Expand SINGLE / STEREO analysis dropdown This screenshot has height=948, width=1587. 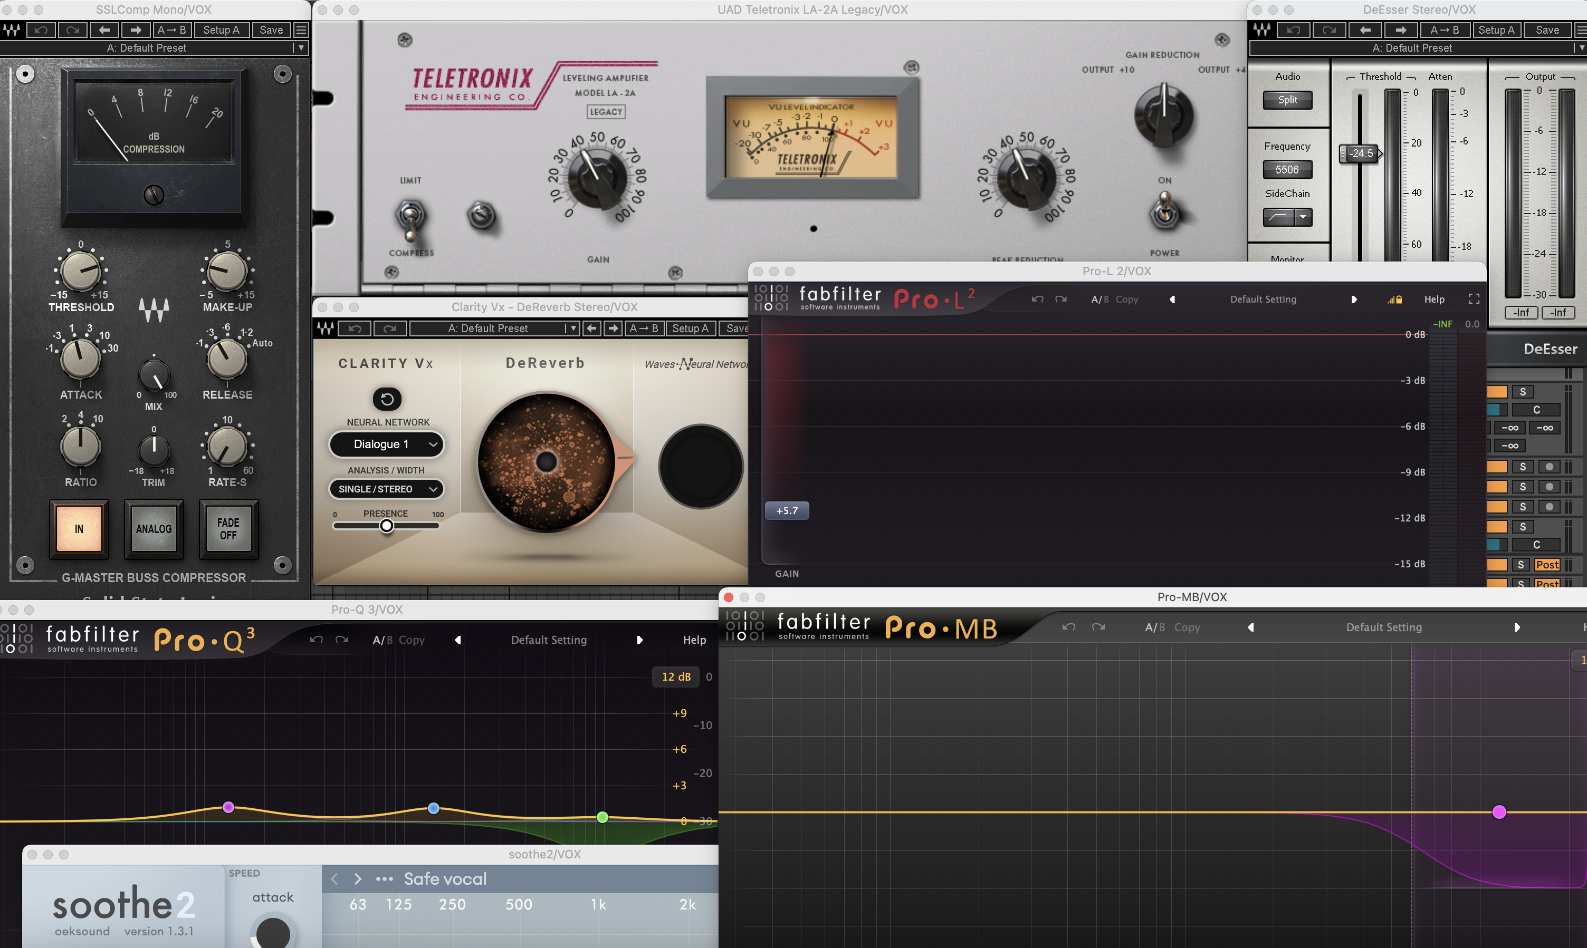click(387, 489)
